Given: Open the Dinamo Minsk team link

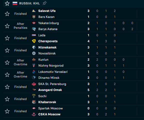Looking at the screenshot, I should [49, 78].
